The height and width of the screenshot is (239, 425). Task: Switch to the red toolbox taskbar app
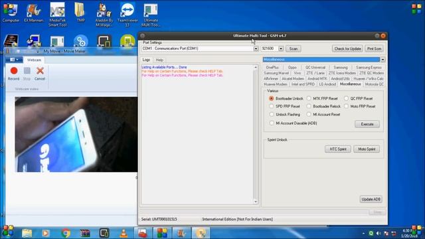click(x=143, y=233)
